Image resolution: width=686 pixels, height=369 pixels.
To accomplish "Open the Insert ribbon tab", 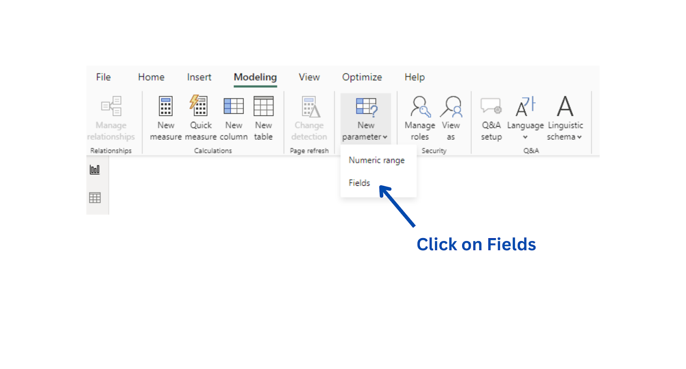I will point(199,77).
